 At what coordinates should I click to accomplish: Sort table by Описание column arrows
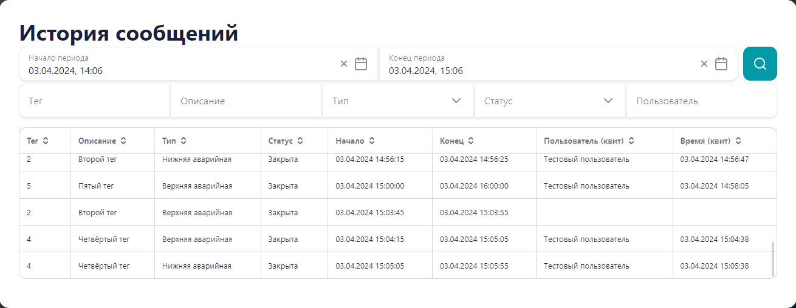pos(123,141)
